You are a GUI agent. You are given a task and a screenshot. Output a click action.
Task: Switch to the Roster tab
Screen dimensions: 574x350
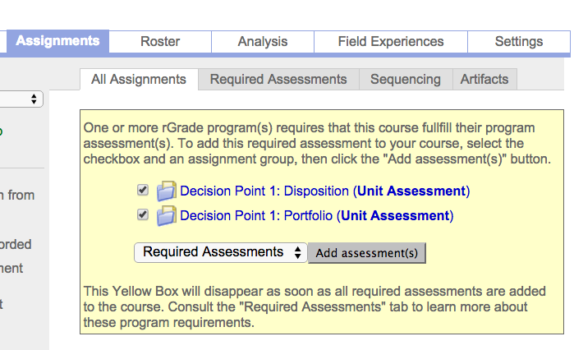(x=160, y=41)
